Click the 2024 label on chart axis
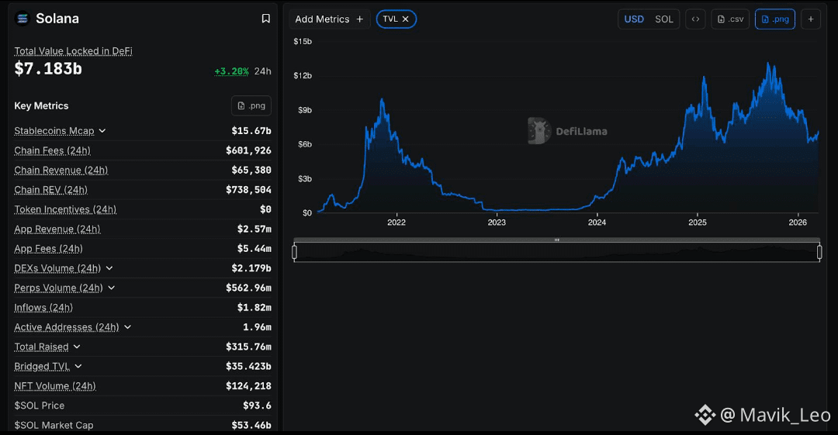 click(597, 223)
